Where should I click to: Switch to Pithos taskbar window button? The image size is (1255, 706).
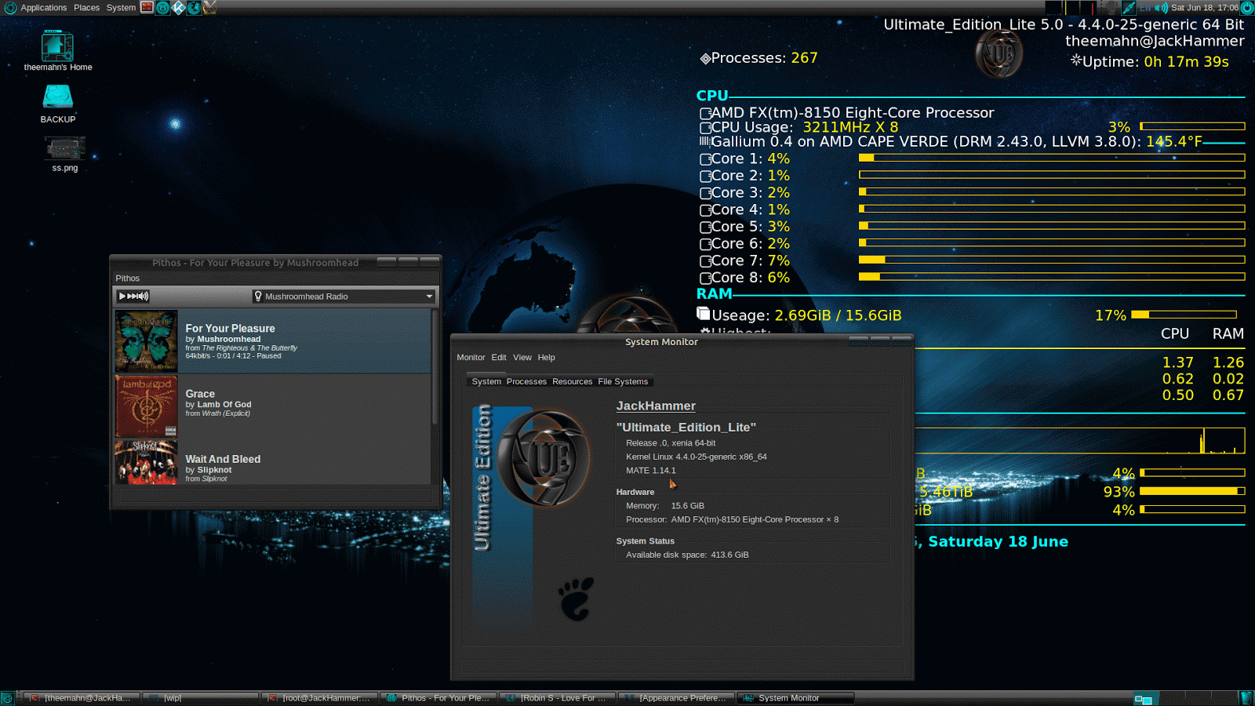438,698
